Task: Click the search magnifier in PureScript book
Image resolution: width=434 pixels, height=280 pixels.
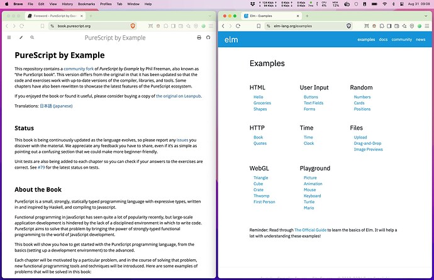Action: (x=32, y=37)
